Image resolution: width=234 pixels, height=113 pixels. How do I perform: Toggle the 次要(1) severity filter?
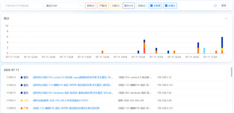[116, 6]
